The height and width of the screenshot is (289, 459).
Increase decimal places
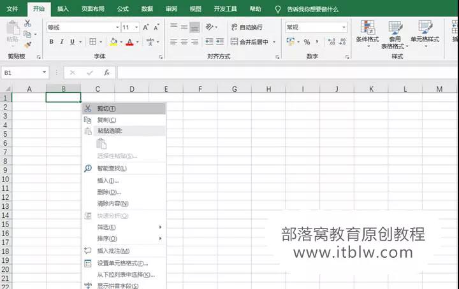pos(331,42)
